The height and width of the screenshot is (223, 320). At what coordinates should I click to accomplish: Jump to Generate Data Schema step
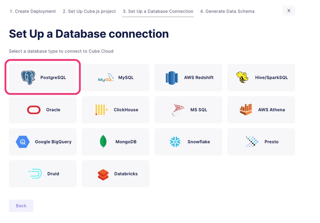click(x=227, y=12)
